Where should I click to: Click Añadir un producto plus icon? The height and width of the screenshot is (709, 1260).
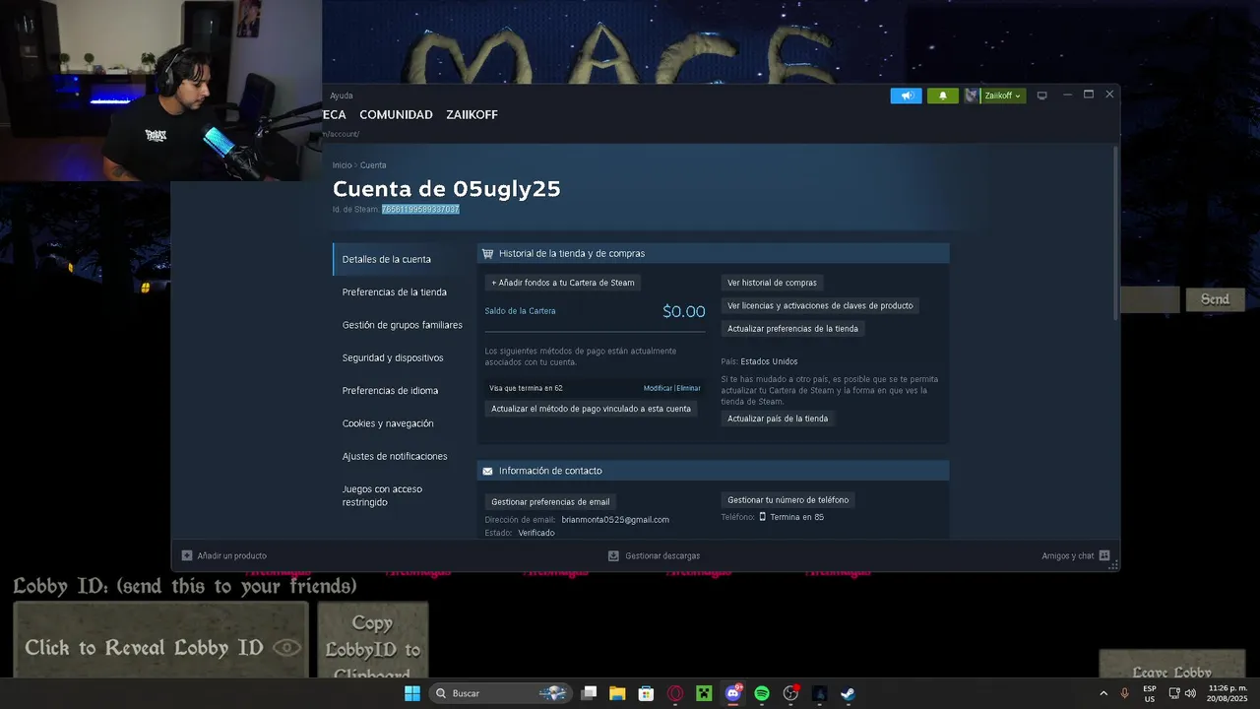[x=187, y=555]
